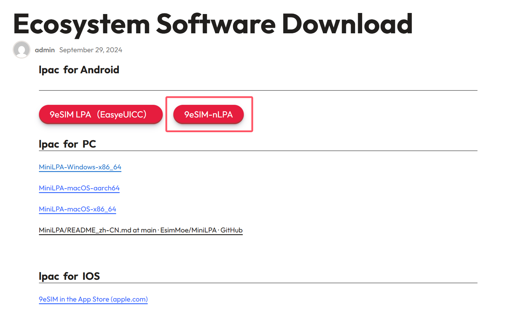Click the Ecosystem Software Download page title
Viewport: 508px width, 318px height.
(x=213, y=24)
